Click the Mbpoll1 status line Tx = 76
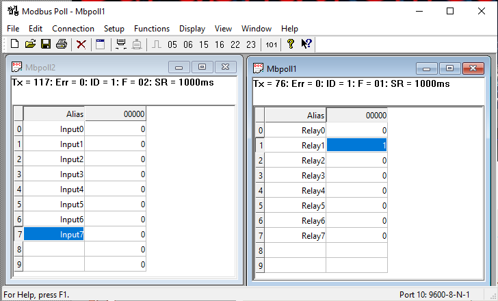The image size is (498, 301). click(x=352, y=83)
